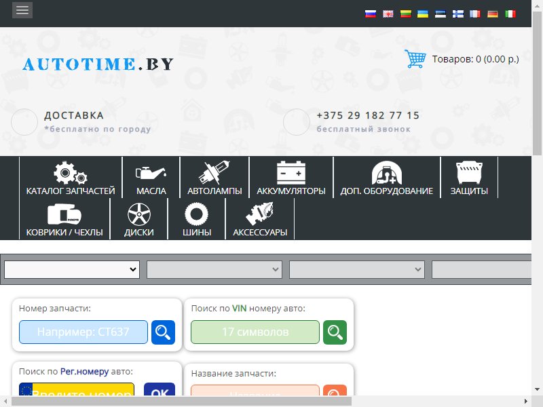Focus the part number field Например: СТ637
This screenshot has height=407, width=543.
83,332
